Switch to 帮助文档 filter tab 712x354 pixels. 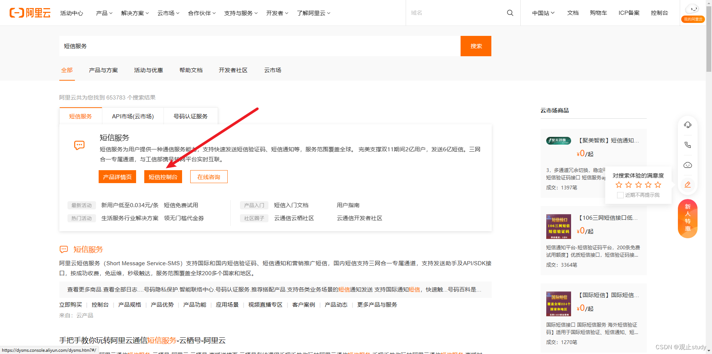191,70
